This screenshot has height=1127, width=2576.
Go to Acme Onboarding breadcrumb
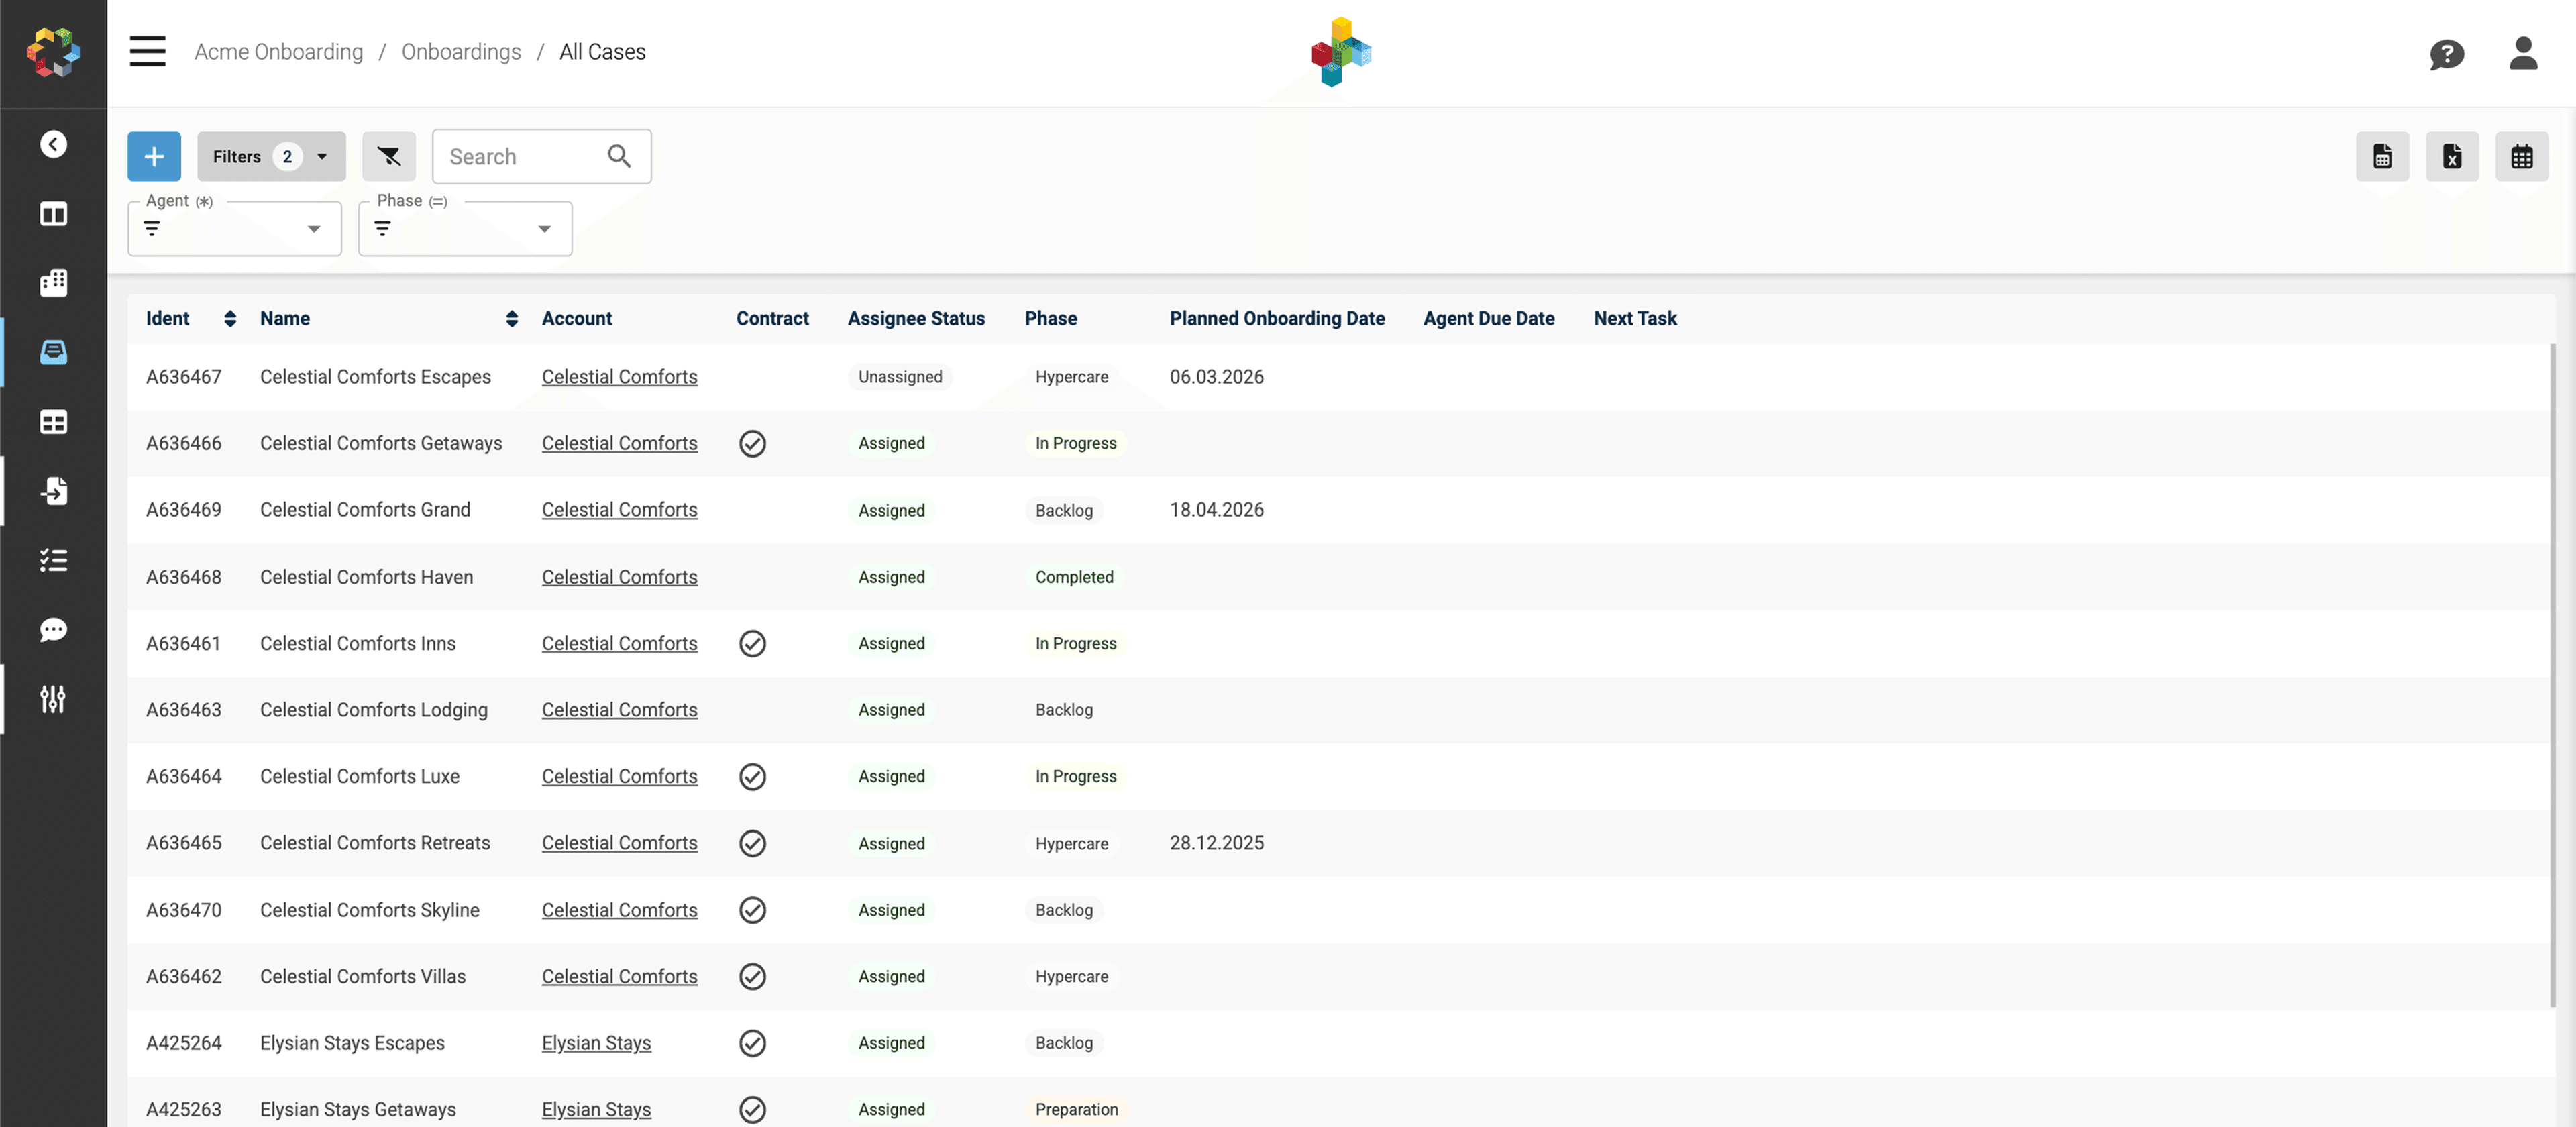pyautogui.click(x=278, y=51)
